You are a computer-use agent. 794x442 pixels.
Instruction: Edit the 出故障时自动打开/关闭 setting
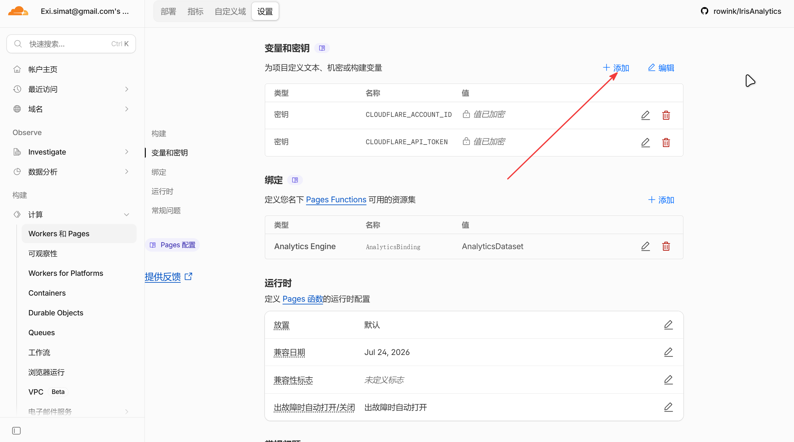tap(668, 407)
